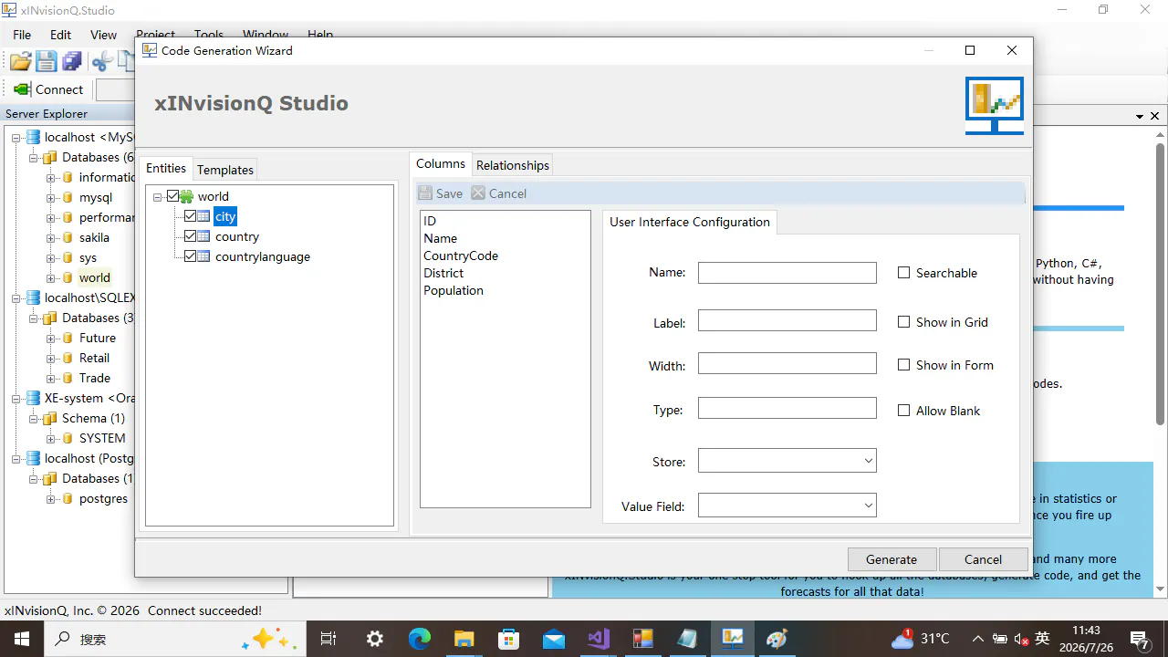The height and width of the screenshot is (657, 1168).
Task: Click the Type input field
Action: tap(787, 408)
